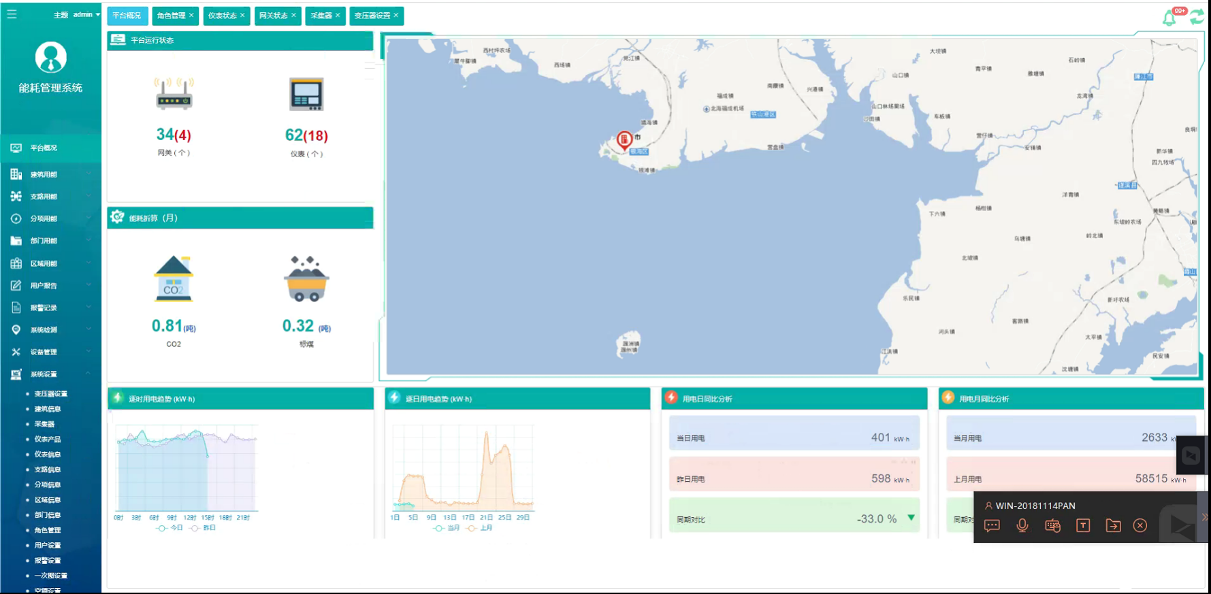Image resolution: width=1211 pixels, height=594 pixels.
Task: Click the gateway router icon
Action: click(x=174, y=94)
